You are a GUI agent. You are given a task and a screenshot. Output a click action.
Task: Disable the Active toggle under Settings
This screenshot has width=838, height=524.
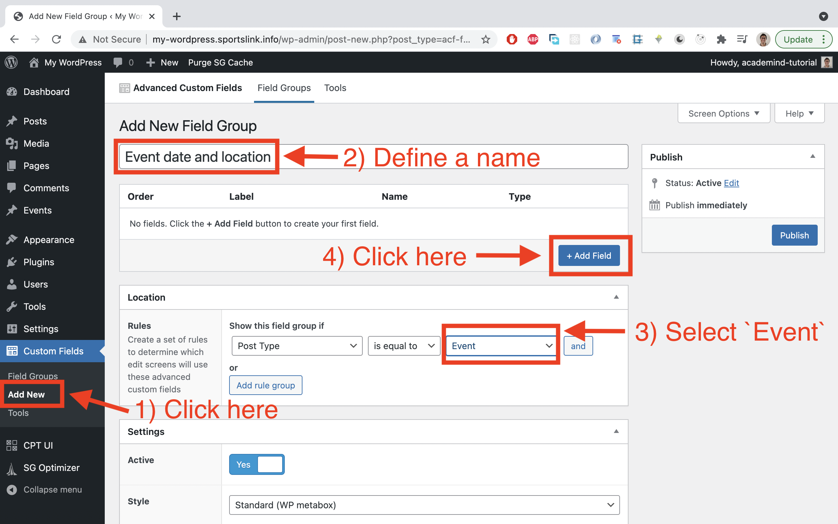tap(256, 464)
